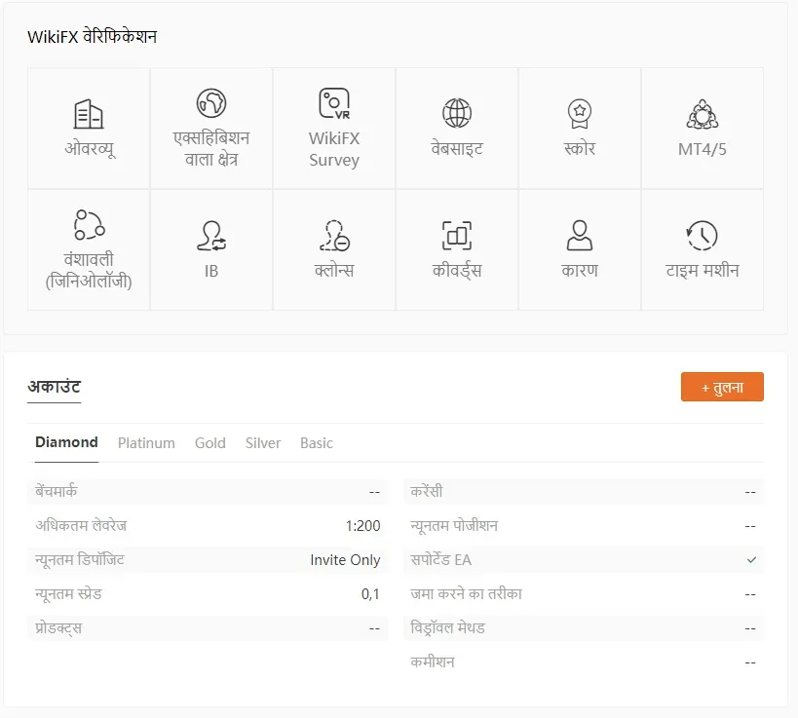Switch to the Diamond account tab
Image resolution: width=798 pixels, height=718 pixels.
pos(66,442)
